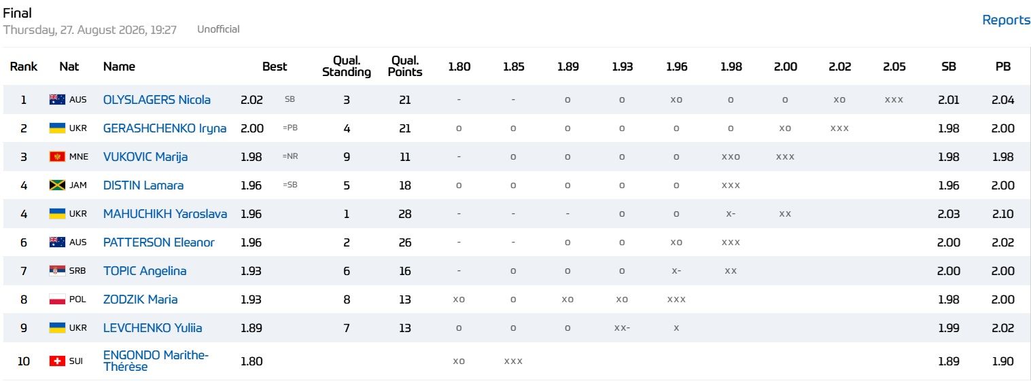
Task: Click the Name column header
Action: coord(119,67)
